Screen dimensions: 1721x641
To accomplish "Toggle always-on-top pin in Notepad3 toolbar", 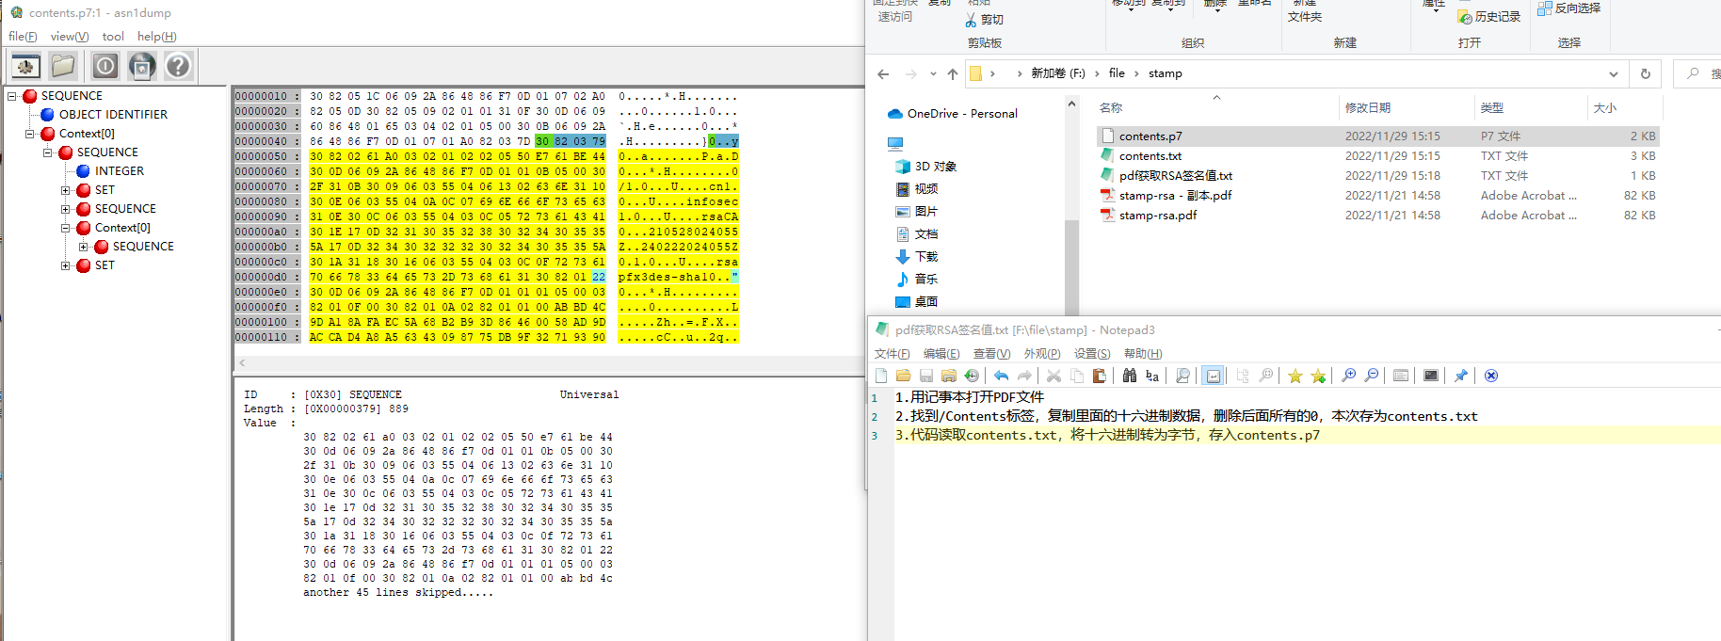I will 1461,376.
